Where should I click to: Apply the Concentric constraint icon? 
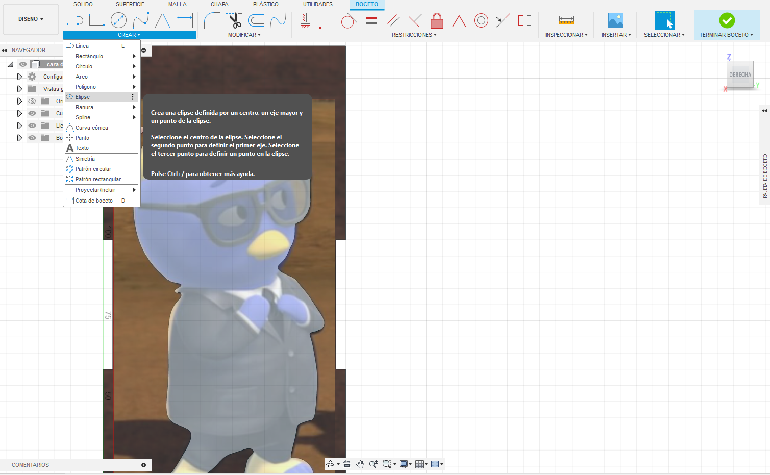tap(481, 20)
